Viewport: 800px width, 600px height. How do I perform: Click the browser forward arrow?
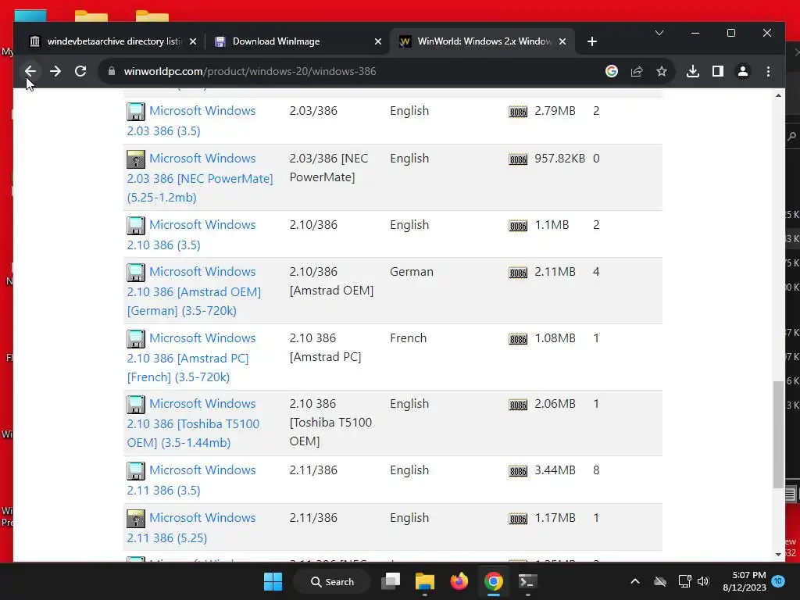[x=55, y=71]
